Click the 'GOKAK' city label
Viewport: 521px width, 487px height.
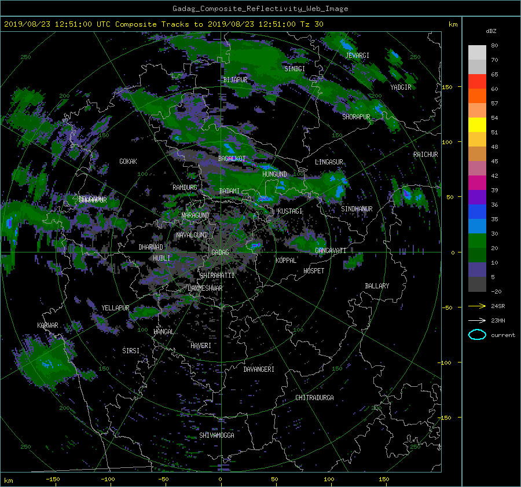128,162
